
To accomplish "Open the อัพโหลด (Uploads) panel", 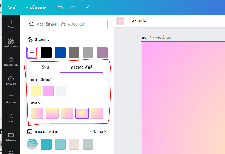I will (11, 81).
